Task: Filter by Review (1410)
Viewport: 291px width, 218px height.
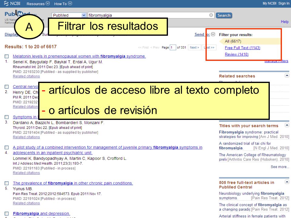Action: click(237, 54)
